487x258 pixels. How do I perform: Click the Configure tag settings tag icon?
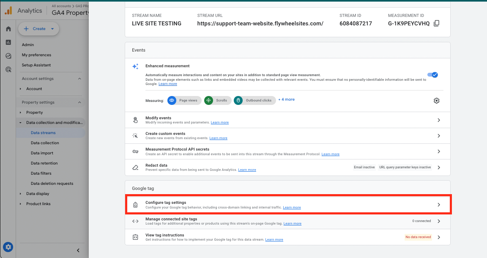[135, 205]
